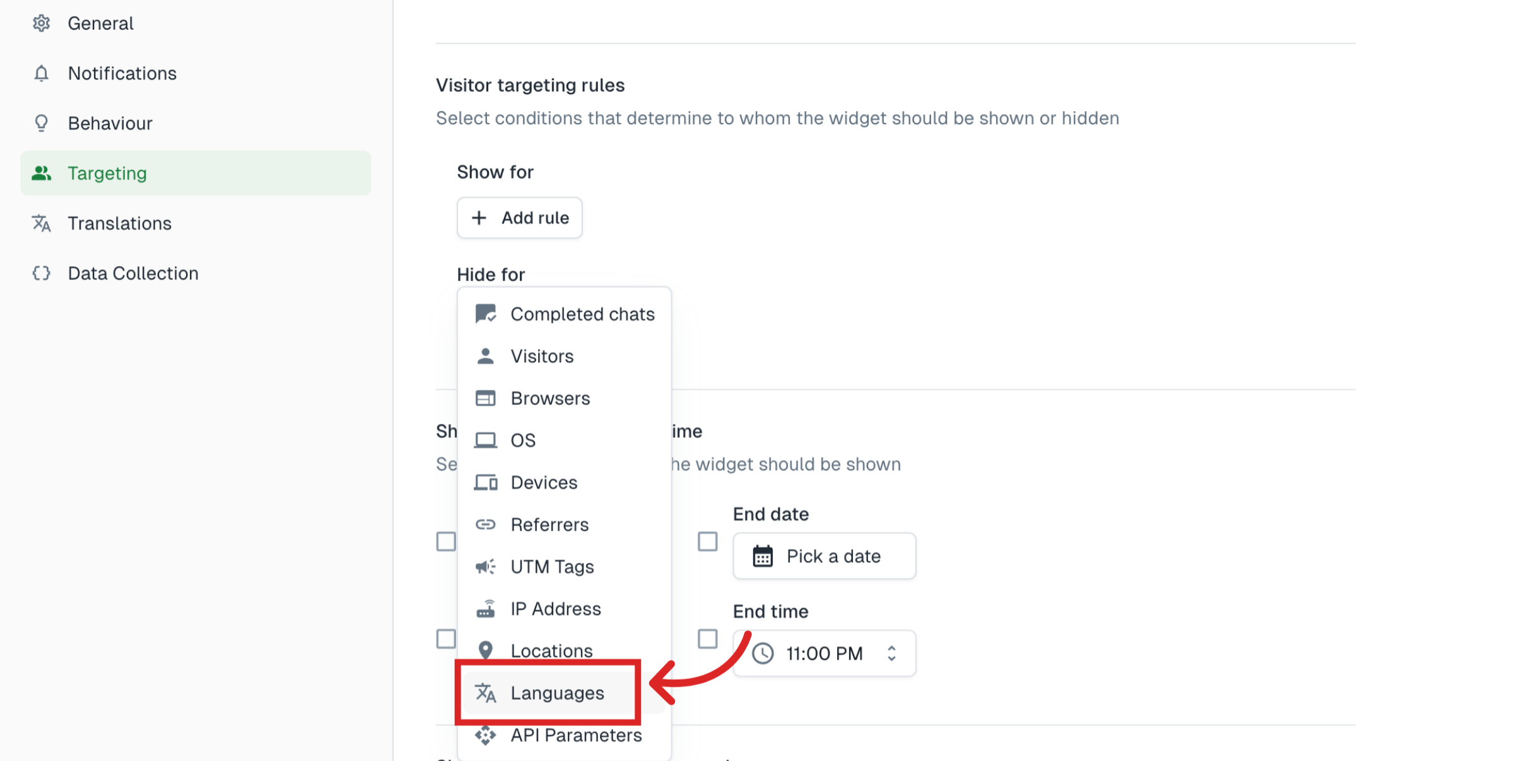Enable the End time checkbox
The height and width of the screenshot is (761, 1514).
[707, 639]
